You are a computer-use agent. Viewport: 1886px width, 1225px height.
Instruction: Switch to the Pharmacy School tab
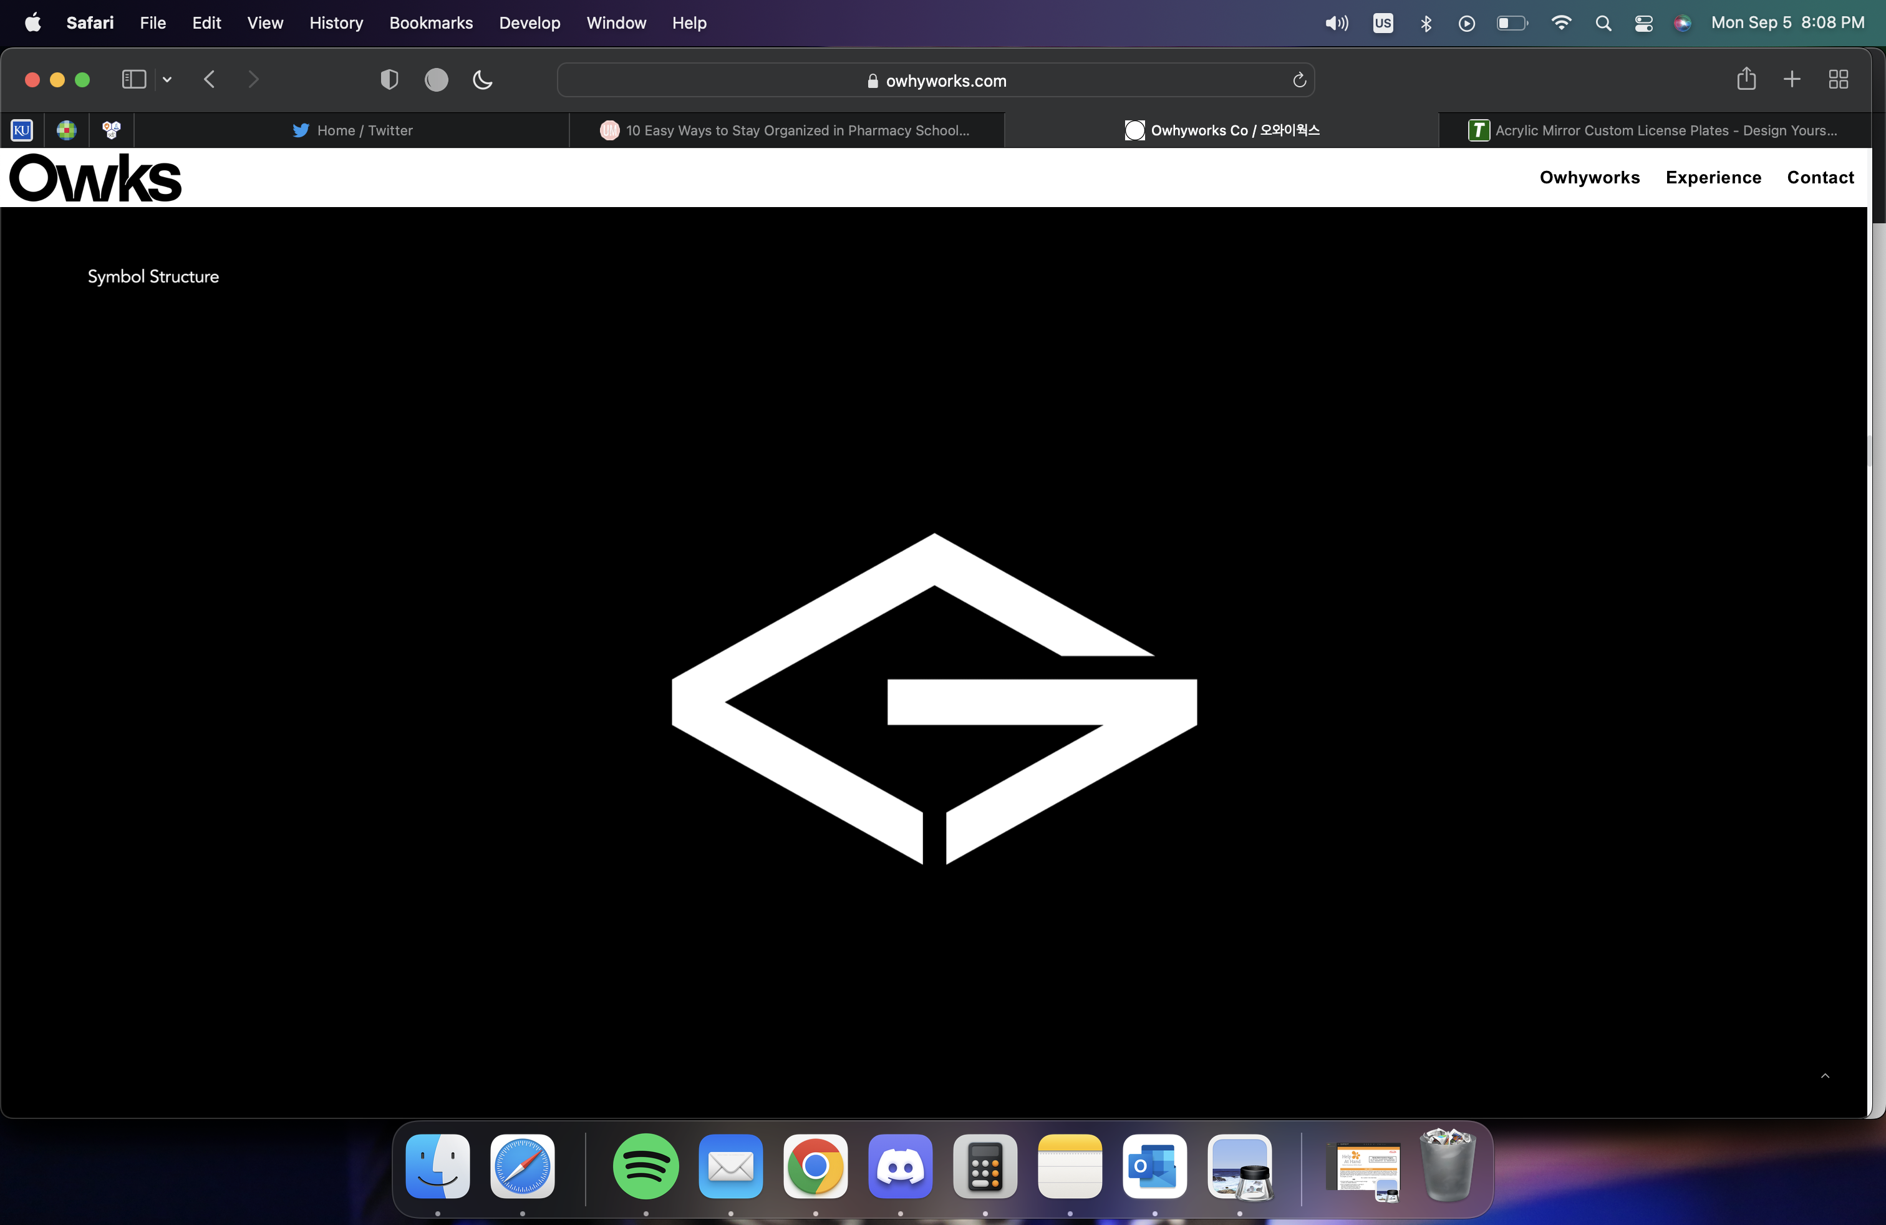786,130
